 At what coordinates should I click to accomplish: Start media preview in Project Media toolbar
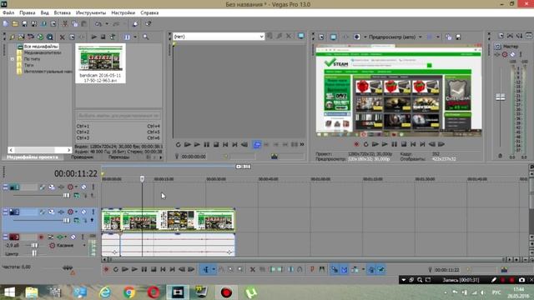click(93, 37)
